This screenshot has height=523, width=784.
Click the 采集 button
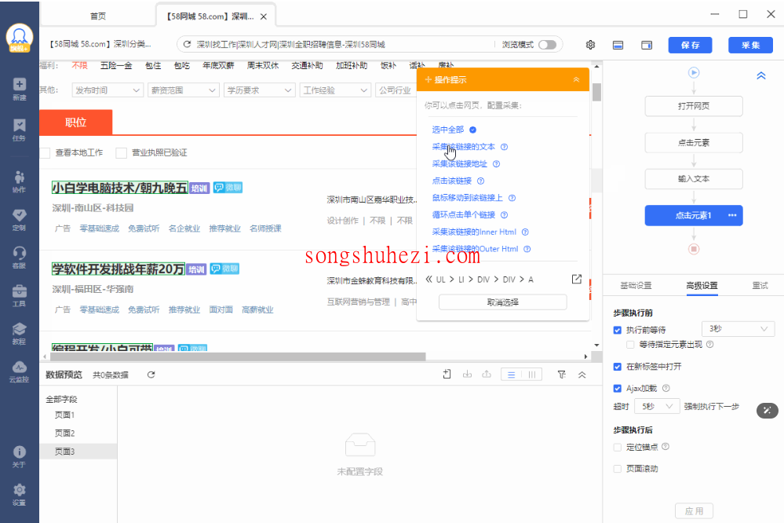750,45
